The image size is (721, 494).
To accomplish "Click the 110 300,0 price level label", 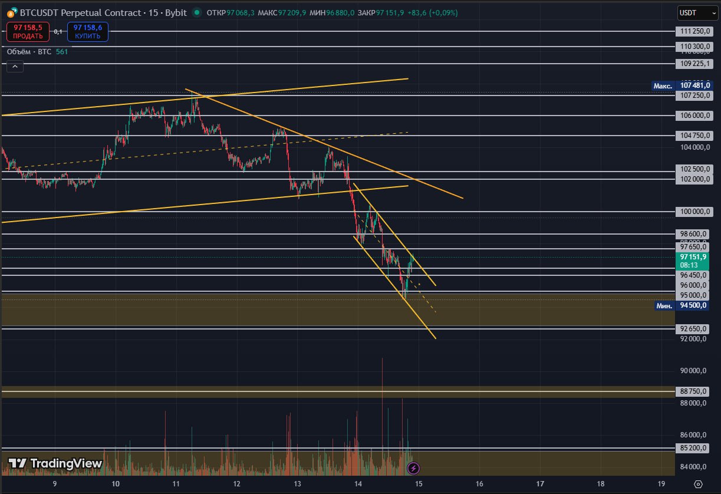I will (694, 46).
